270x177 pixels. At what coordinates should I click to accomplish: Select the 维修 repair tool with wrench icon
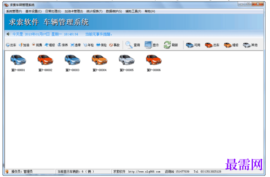tap(50, 45)
